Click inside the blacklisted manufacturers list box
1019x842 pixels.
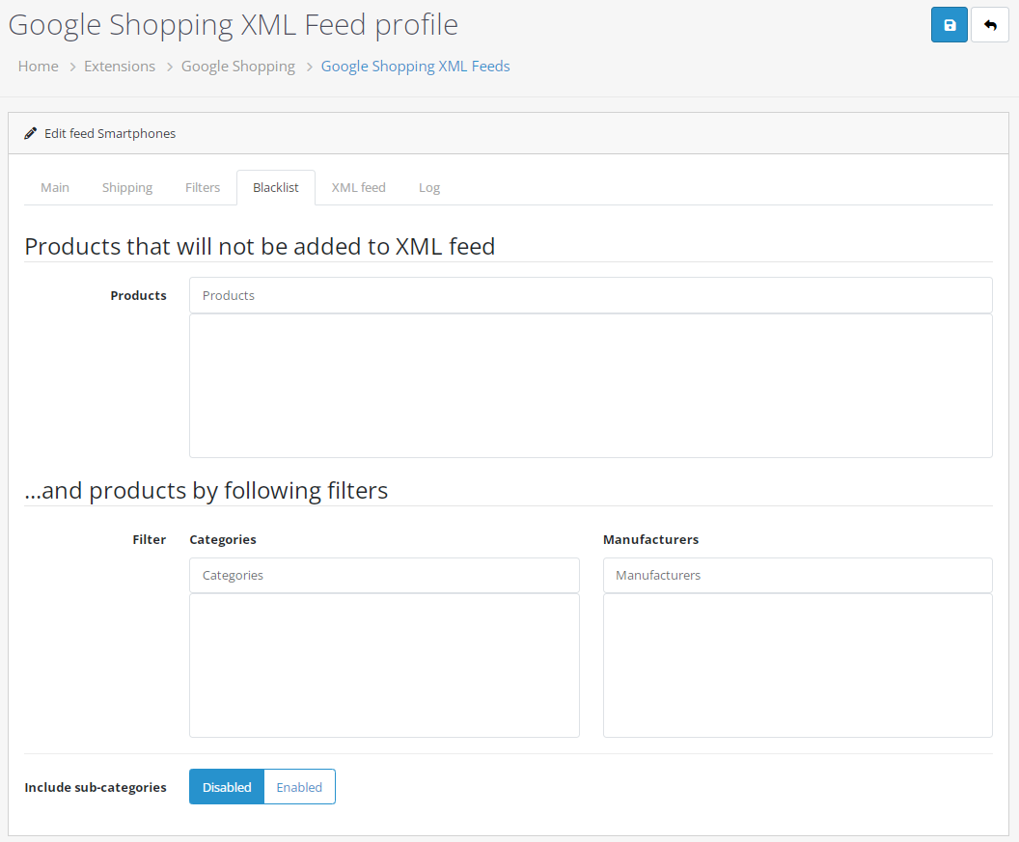click(797, 665)
